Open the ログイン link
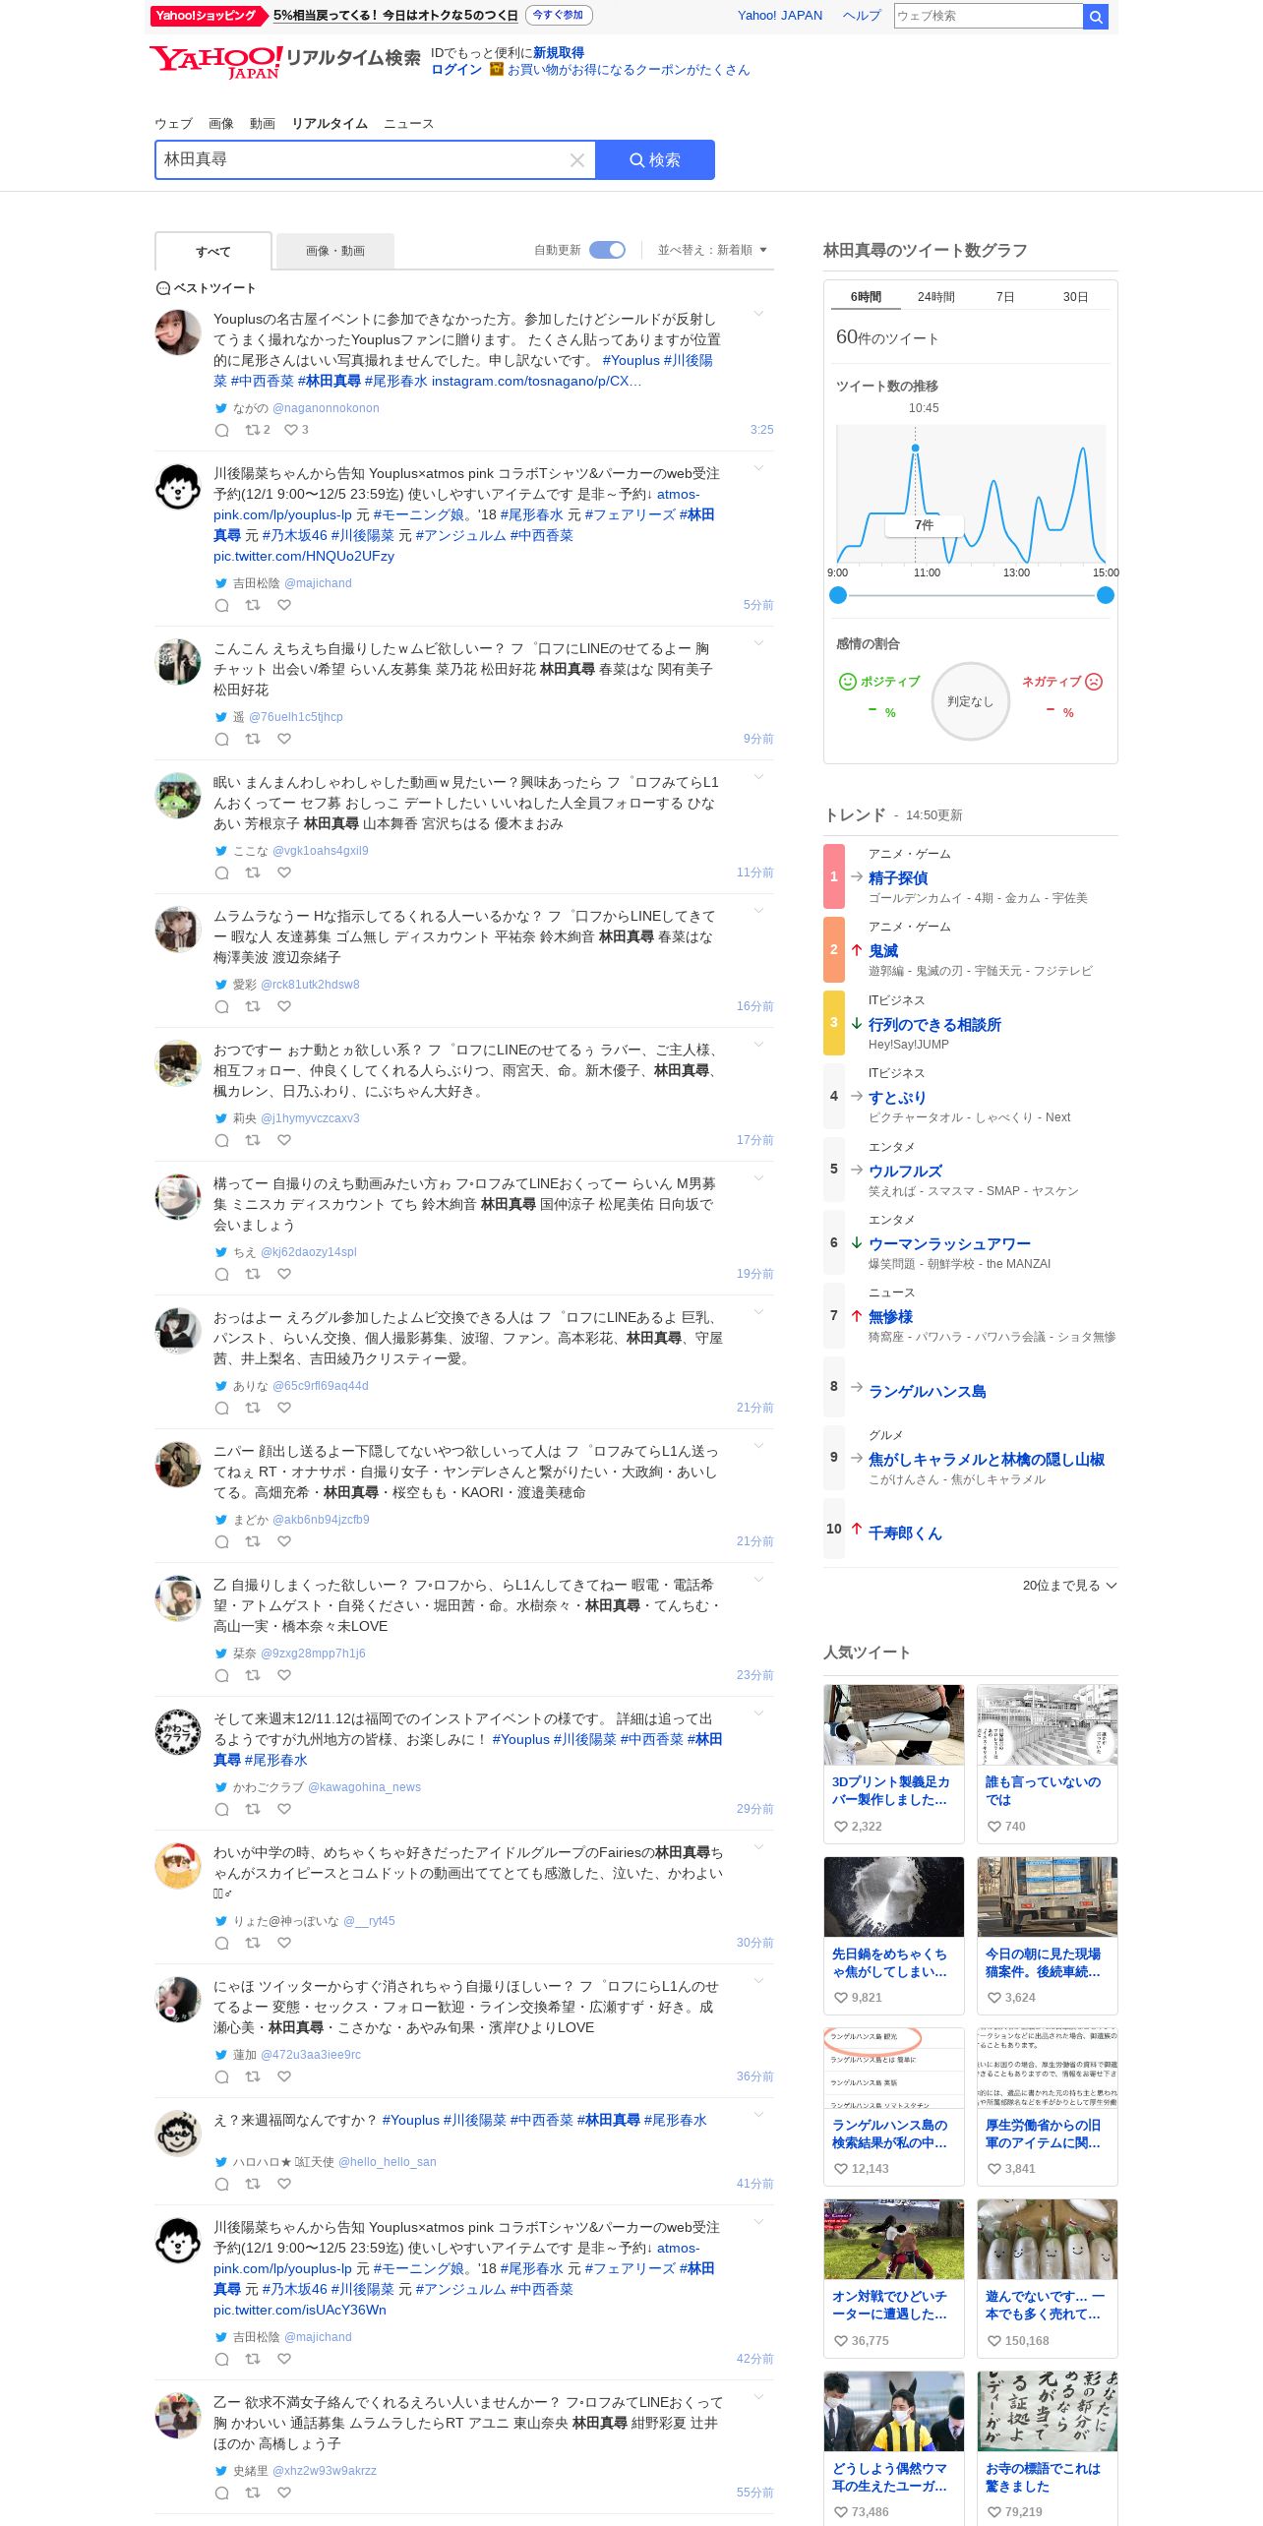Image resolution: width=1263 pixels, height=2526 pixels. [x=456, y=70]
